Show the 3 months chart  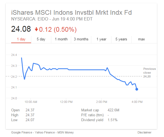coord(81,39)
